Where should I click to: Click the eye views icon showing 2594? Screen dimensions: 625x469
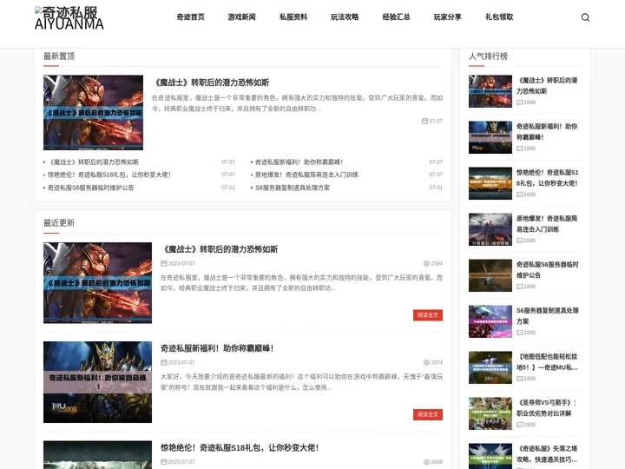pyautogui.click(x=426, y=264)
